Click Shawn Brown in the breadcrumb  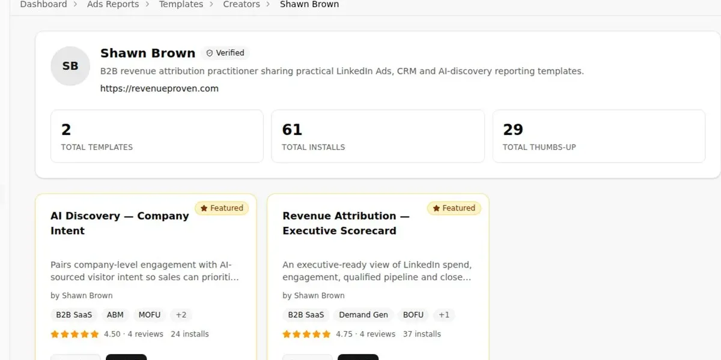point(309,4)
